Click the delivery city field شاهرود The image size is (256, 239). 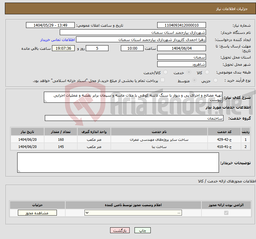pos(181,64)
